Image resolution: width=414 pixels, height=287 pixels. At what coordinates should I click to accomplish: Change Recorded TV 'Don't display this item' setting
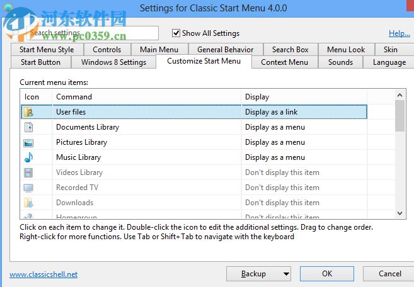[282, 188]
